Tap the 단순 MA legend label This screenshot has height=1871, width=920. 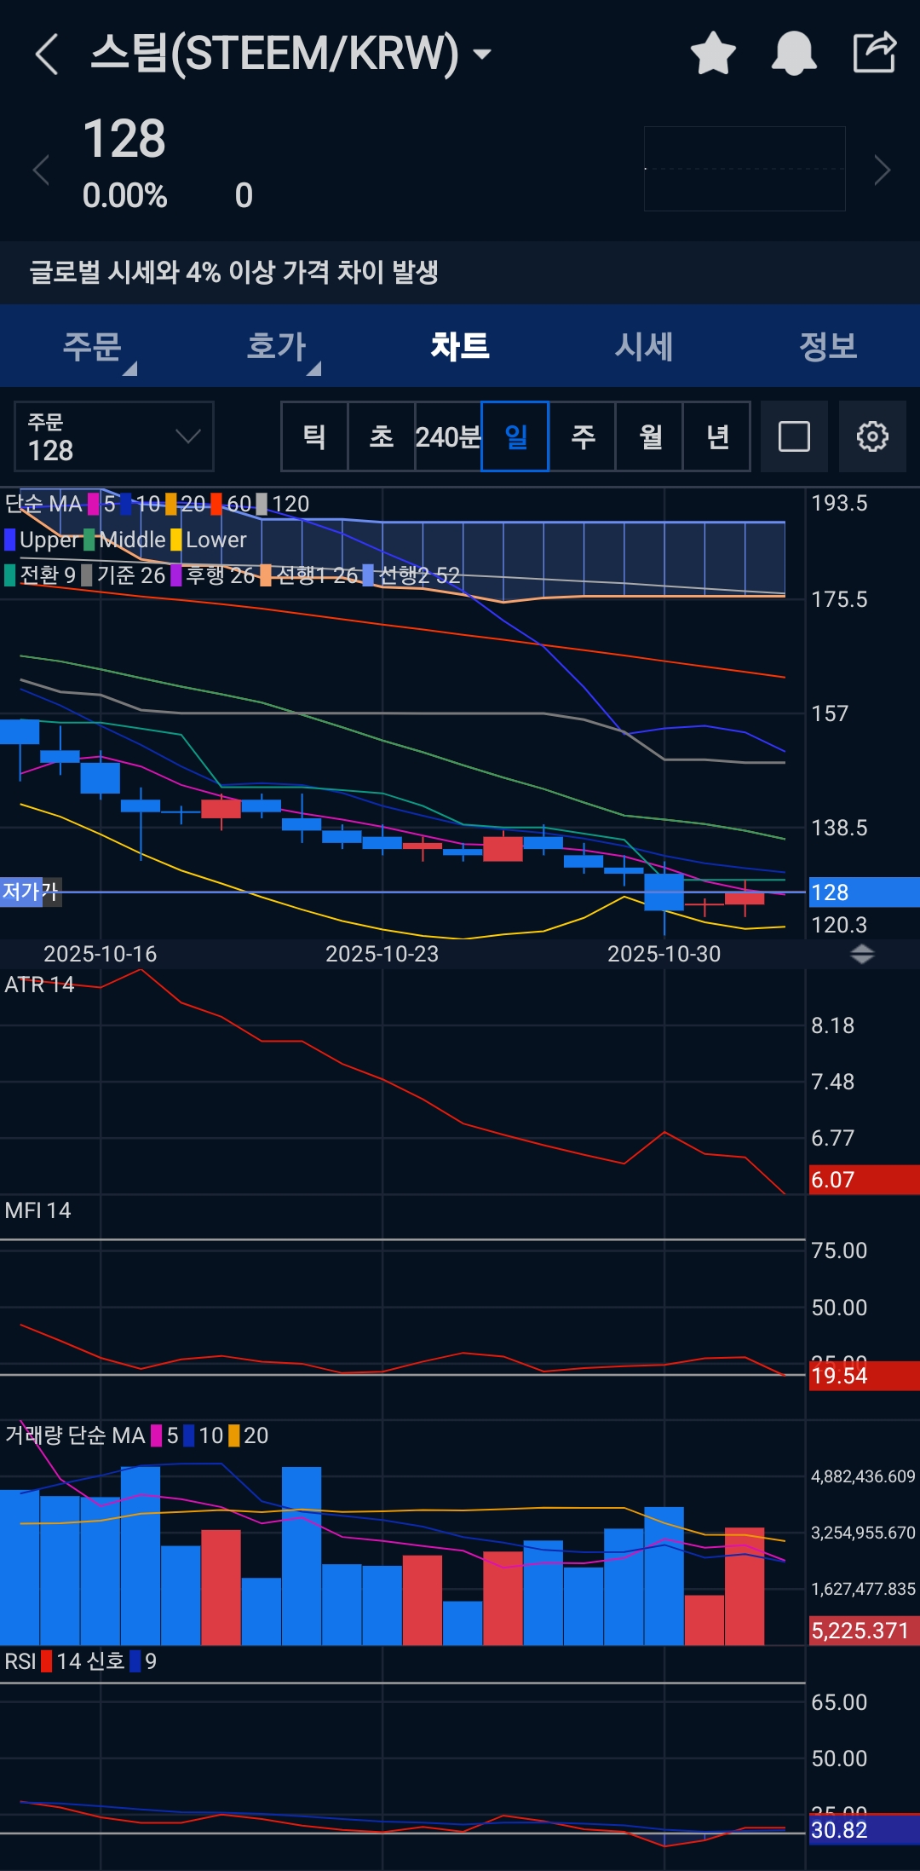[x=43, y=504]
